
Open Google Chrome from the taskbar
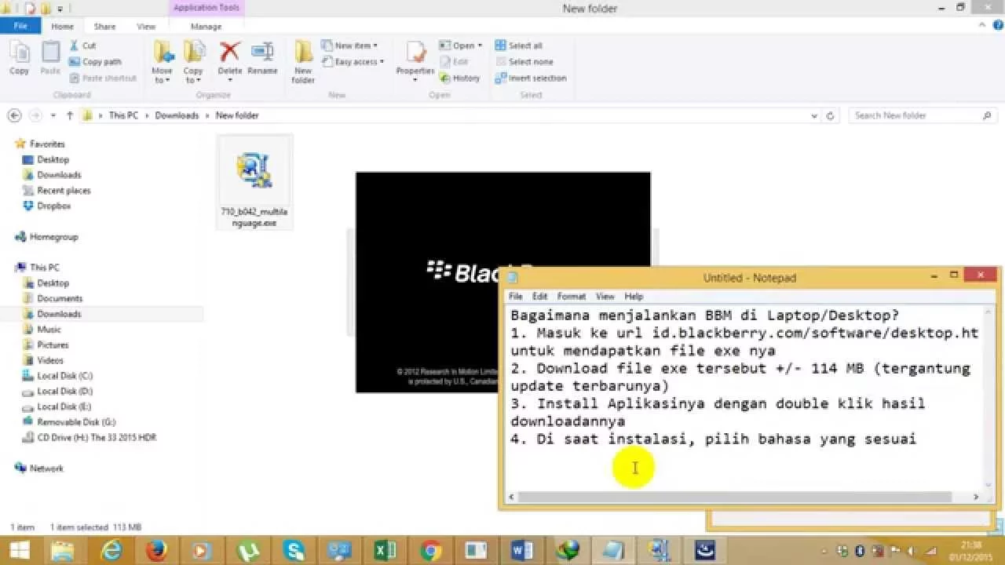point(430,551)
